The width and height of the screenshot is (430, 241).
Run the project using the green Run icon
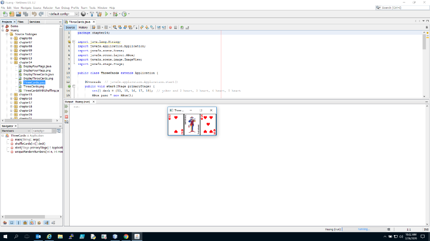coord(106,14)
